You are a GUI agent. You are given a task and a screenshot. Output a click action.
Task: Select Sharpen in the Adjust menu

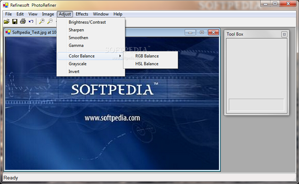[91, 30]
